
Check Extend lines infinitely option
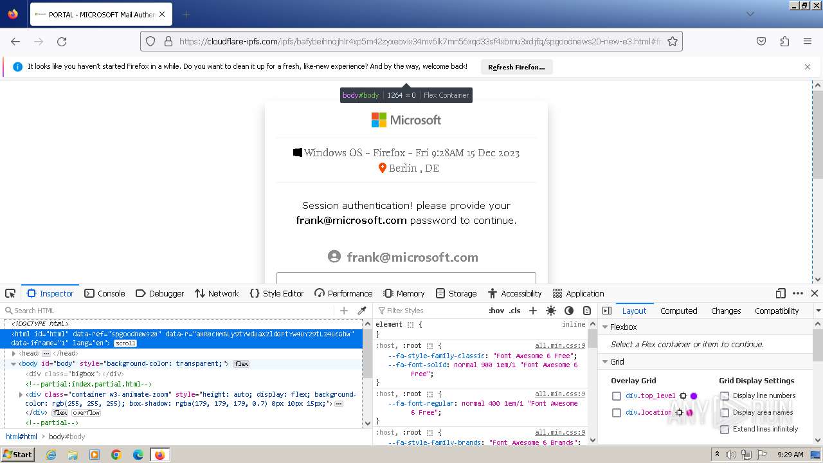point(725,430)
